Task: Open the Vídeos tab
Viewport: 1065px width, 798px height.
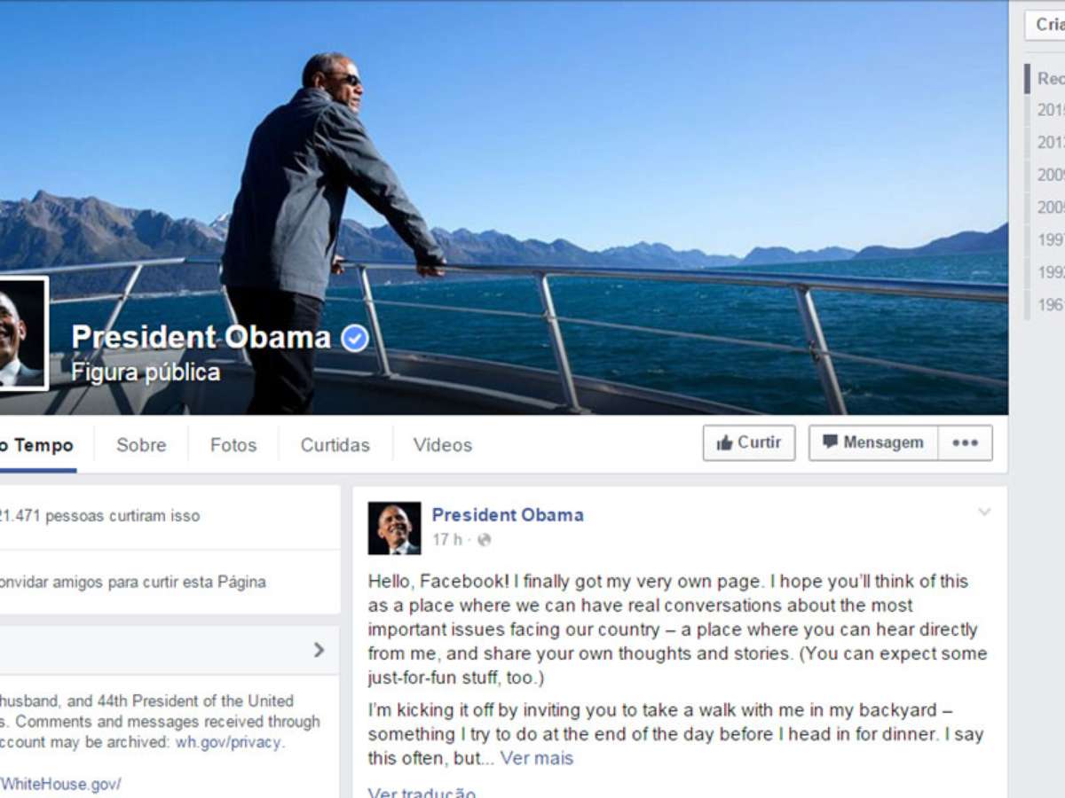Action: click(x=443, y=445)
